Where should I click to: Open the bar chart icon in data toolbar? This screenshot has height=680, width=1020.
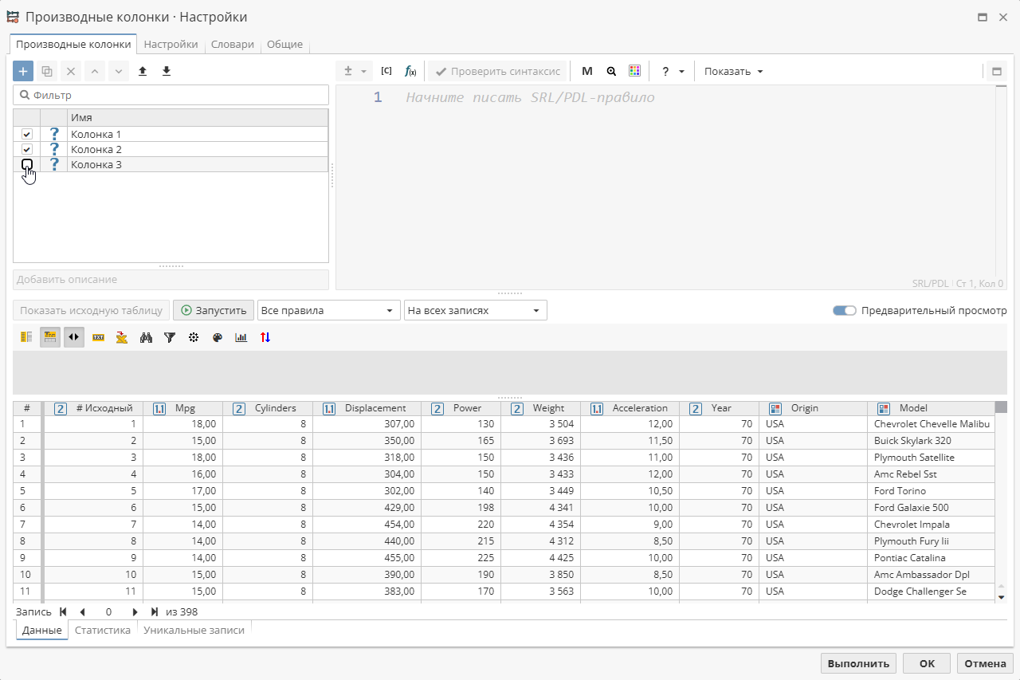pyautogui.click(x=241, y=337)
